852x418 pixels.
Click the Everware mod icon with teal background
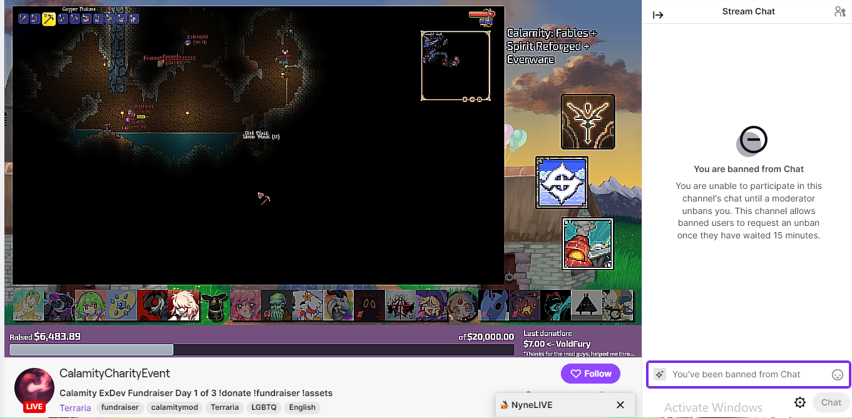point(587,243)
